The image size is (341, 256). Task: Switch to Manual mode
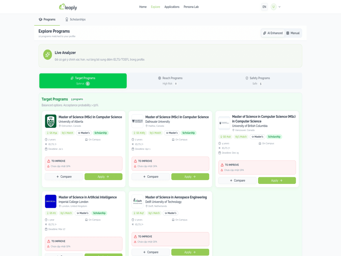pyautogui.click(x=293, y=33)
